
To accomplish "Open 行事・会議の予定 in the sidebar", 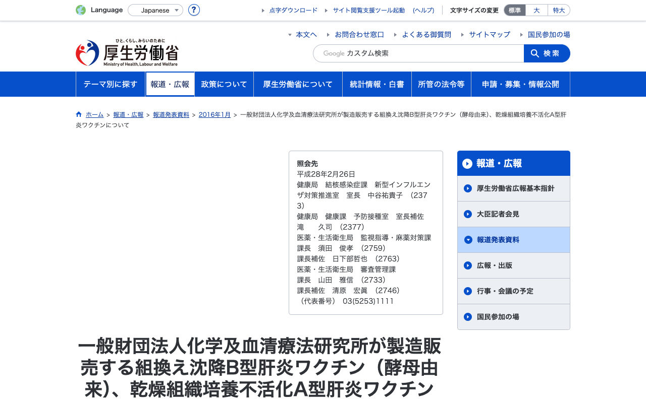I will point(514,291).
